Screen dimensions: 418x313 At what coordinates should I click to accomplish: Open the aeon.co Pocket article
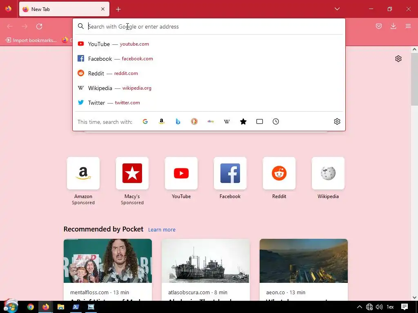(x=304, y=270)
